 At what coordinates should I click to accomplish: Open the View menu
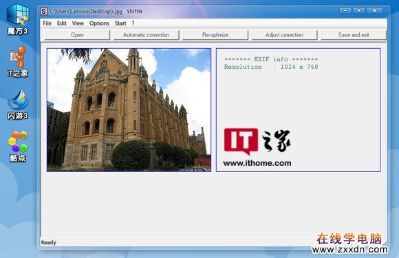tap(78, 23)
